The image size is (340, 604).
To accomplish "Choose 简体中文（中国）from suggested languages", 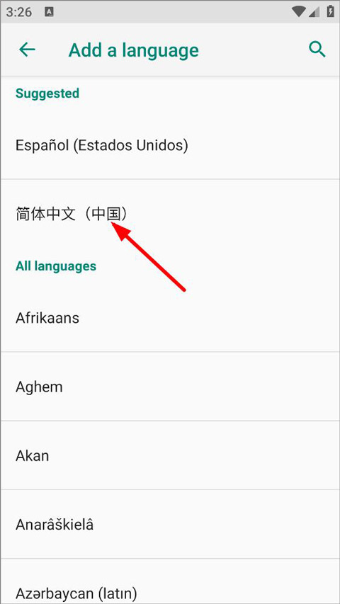I will [170, 214].
